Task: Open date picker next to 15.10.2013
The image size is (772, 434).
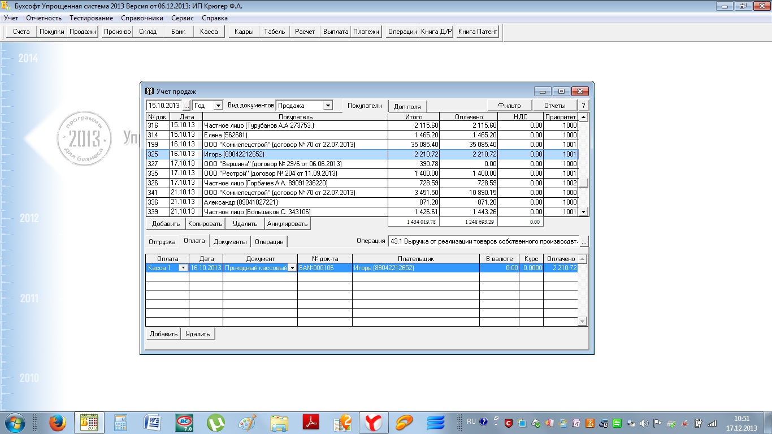Action: (187, 106)
